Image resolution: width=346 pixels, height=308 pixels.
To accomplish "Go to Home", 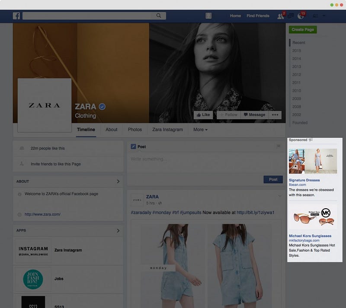I will pyautogui.click(x=235, y=16).
